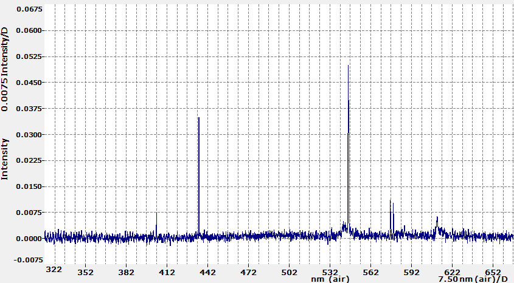Click the 592 x-axis tick label

[412, 271]
